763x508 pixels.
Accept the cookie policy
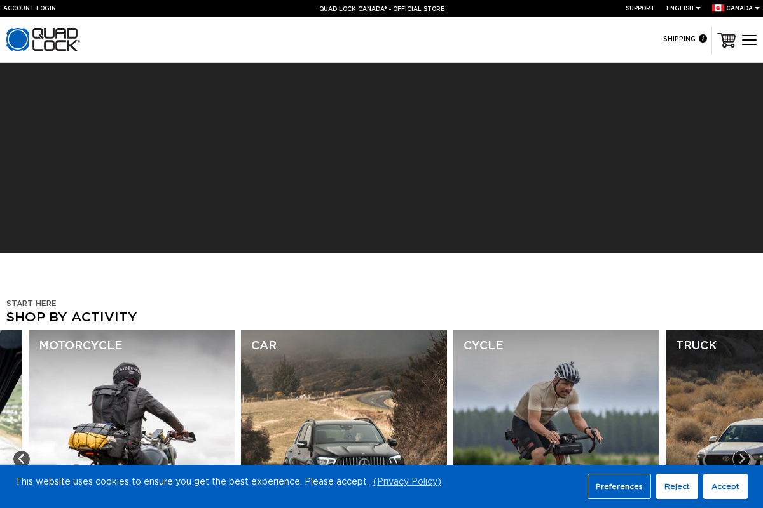[x=725, y=486]
